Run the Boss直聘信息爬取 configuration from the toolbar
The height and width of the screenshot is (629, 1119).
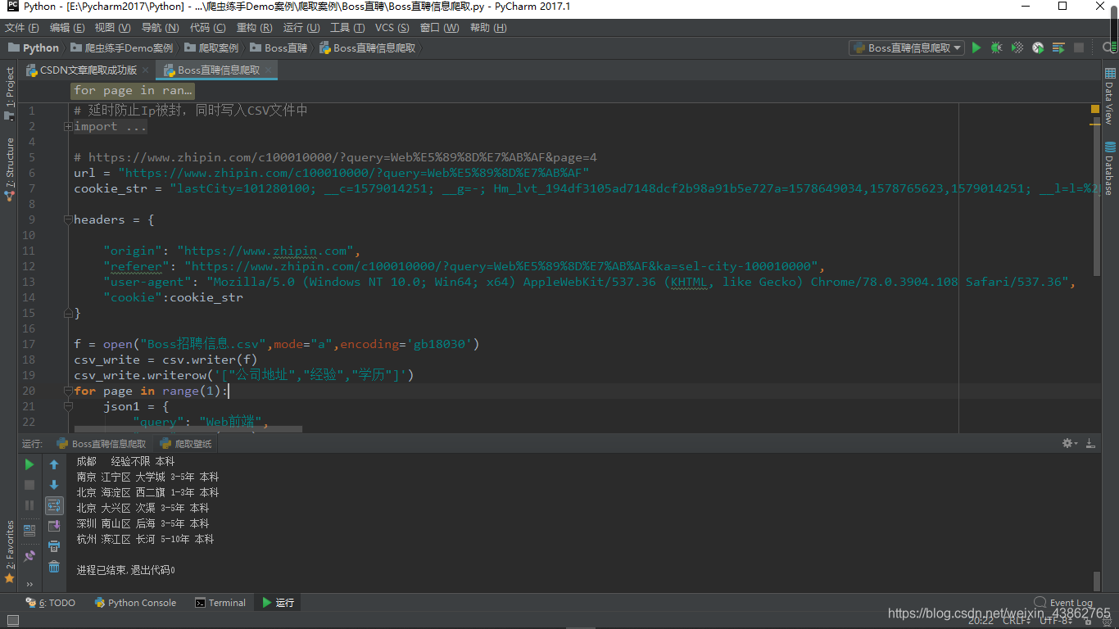pos(976,48)
